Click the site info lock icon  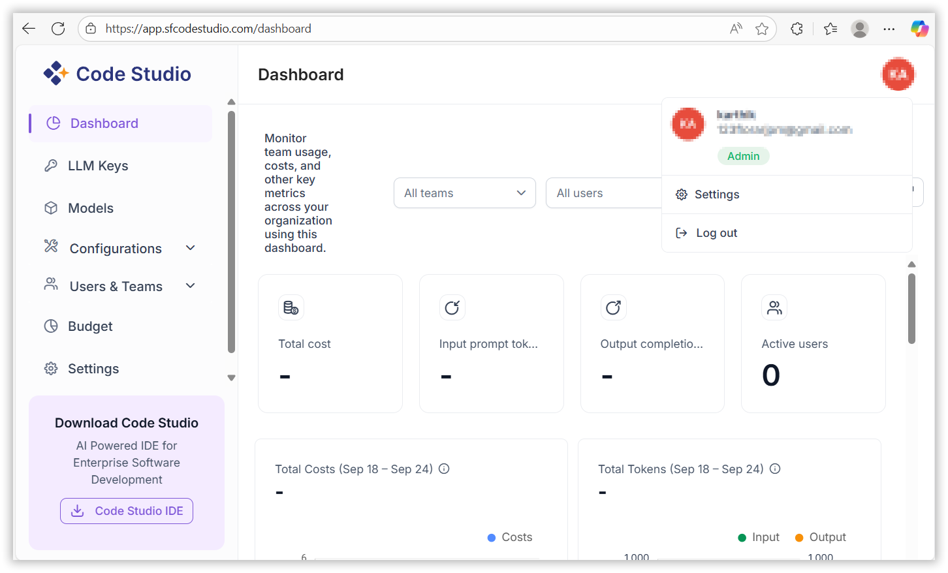coord(91,29)
